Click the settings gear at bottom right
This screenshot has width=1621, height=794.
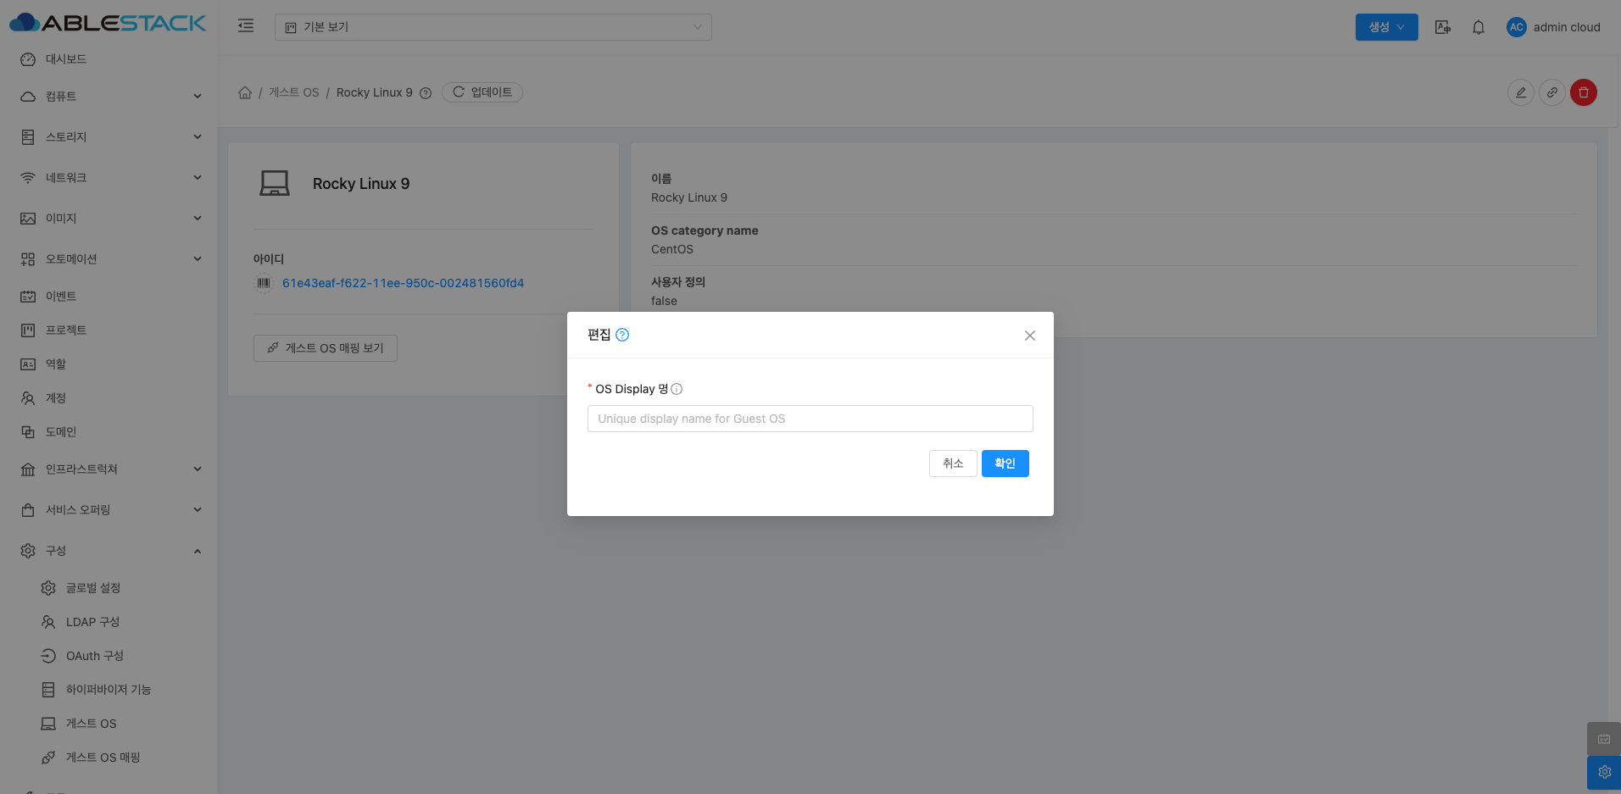pyautogui.click(x=1604, y=772)
